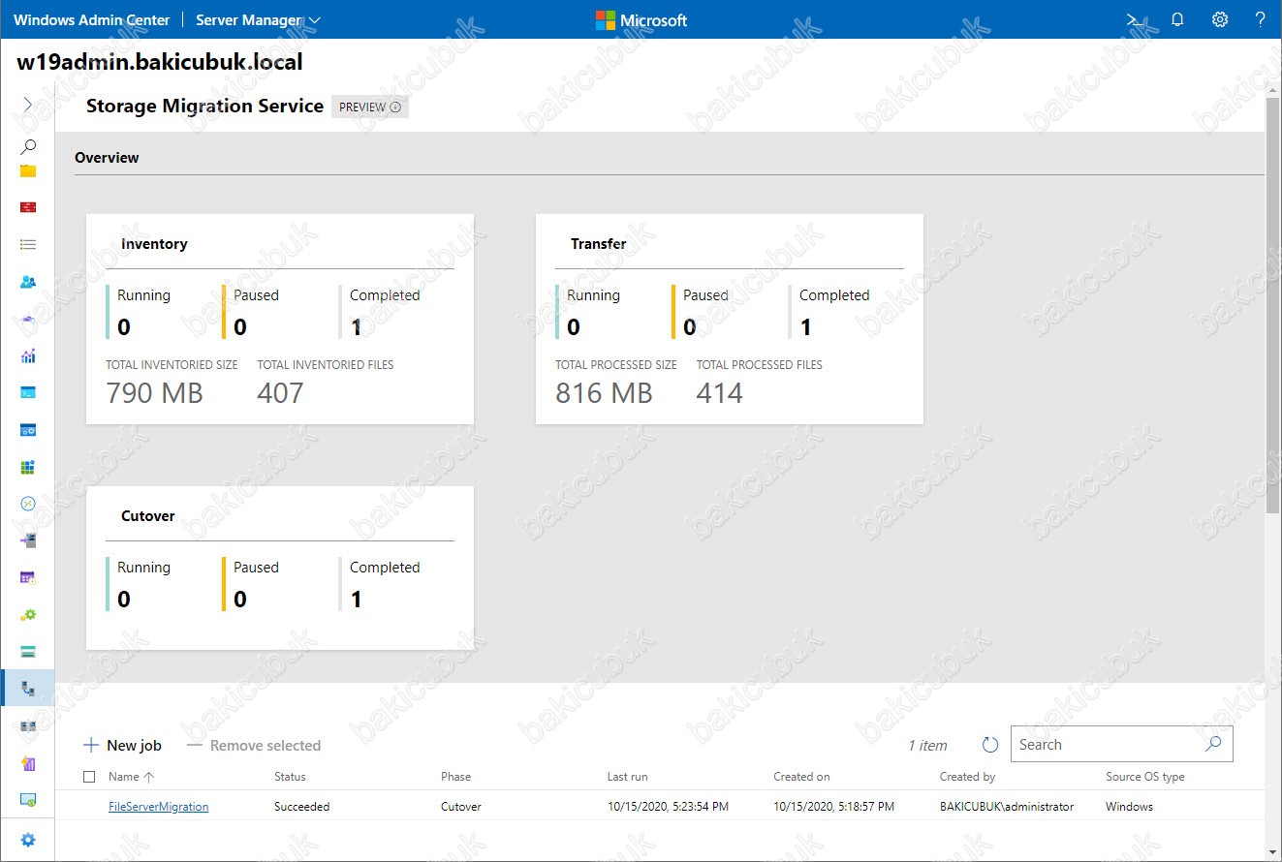Open Roles and features server icon

click(28, 540)
